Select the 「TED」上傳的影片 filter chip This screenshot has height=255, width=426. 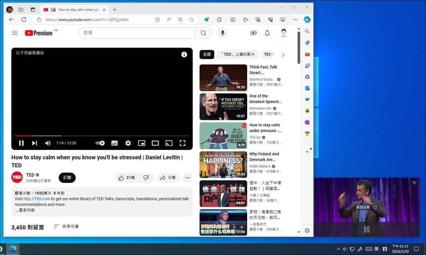[238, 54]
